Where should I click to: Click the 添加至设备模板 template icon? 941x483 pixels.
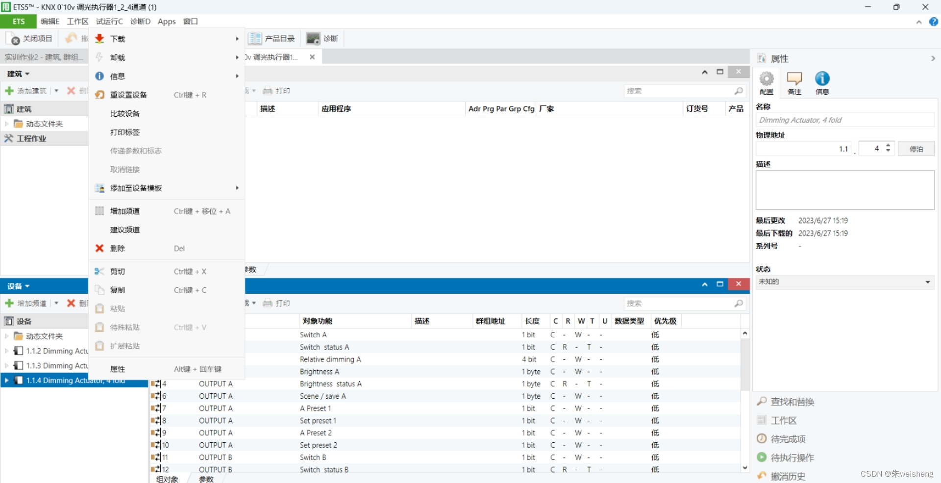99,188
